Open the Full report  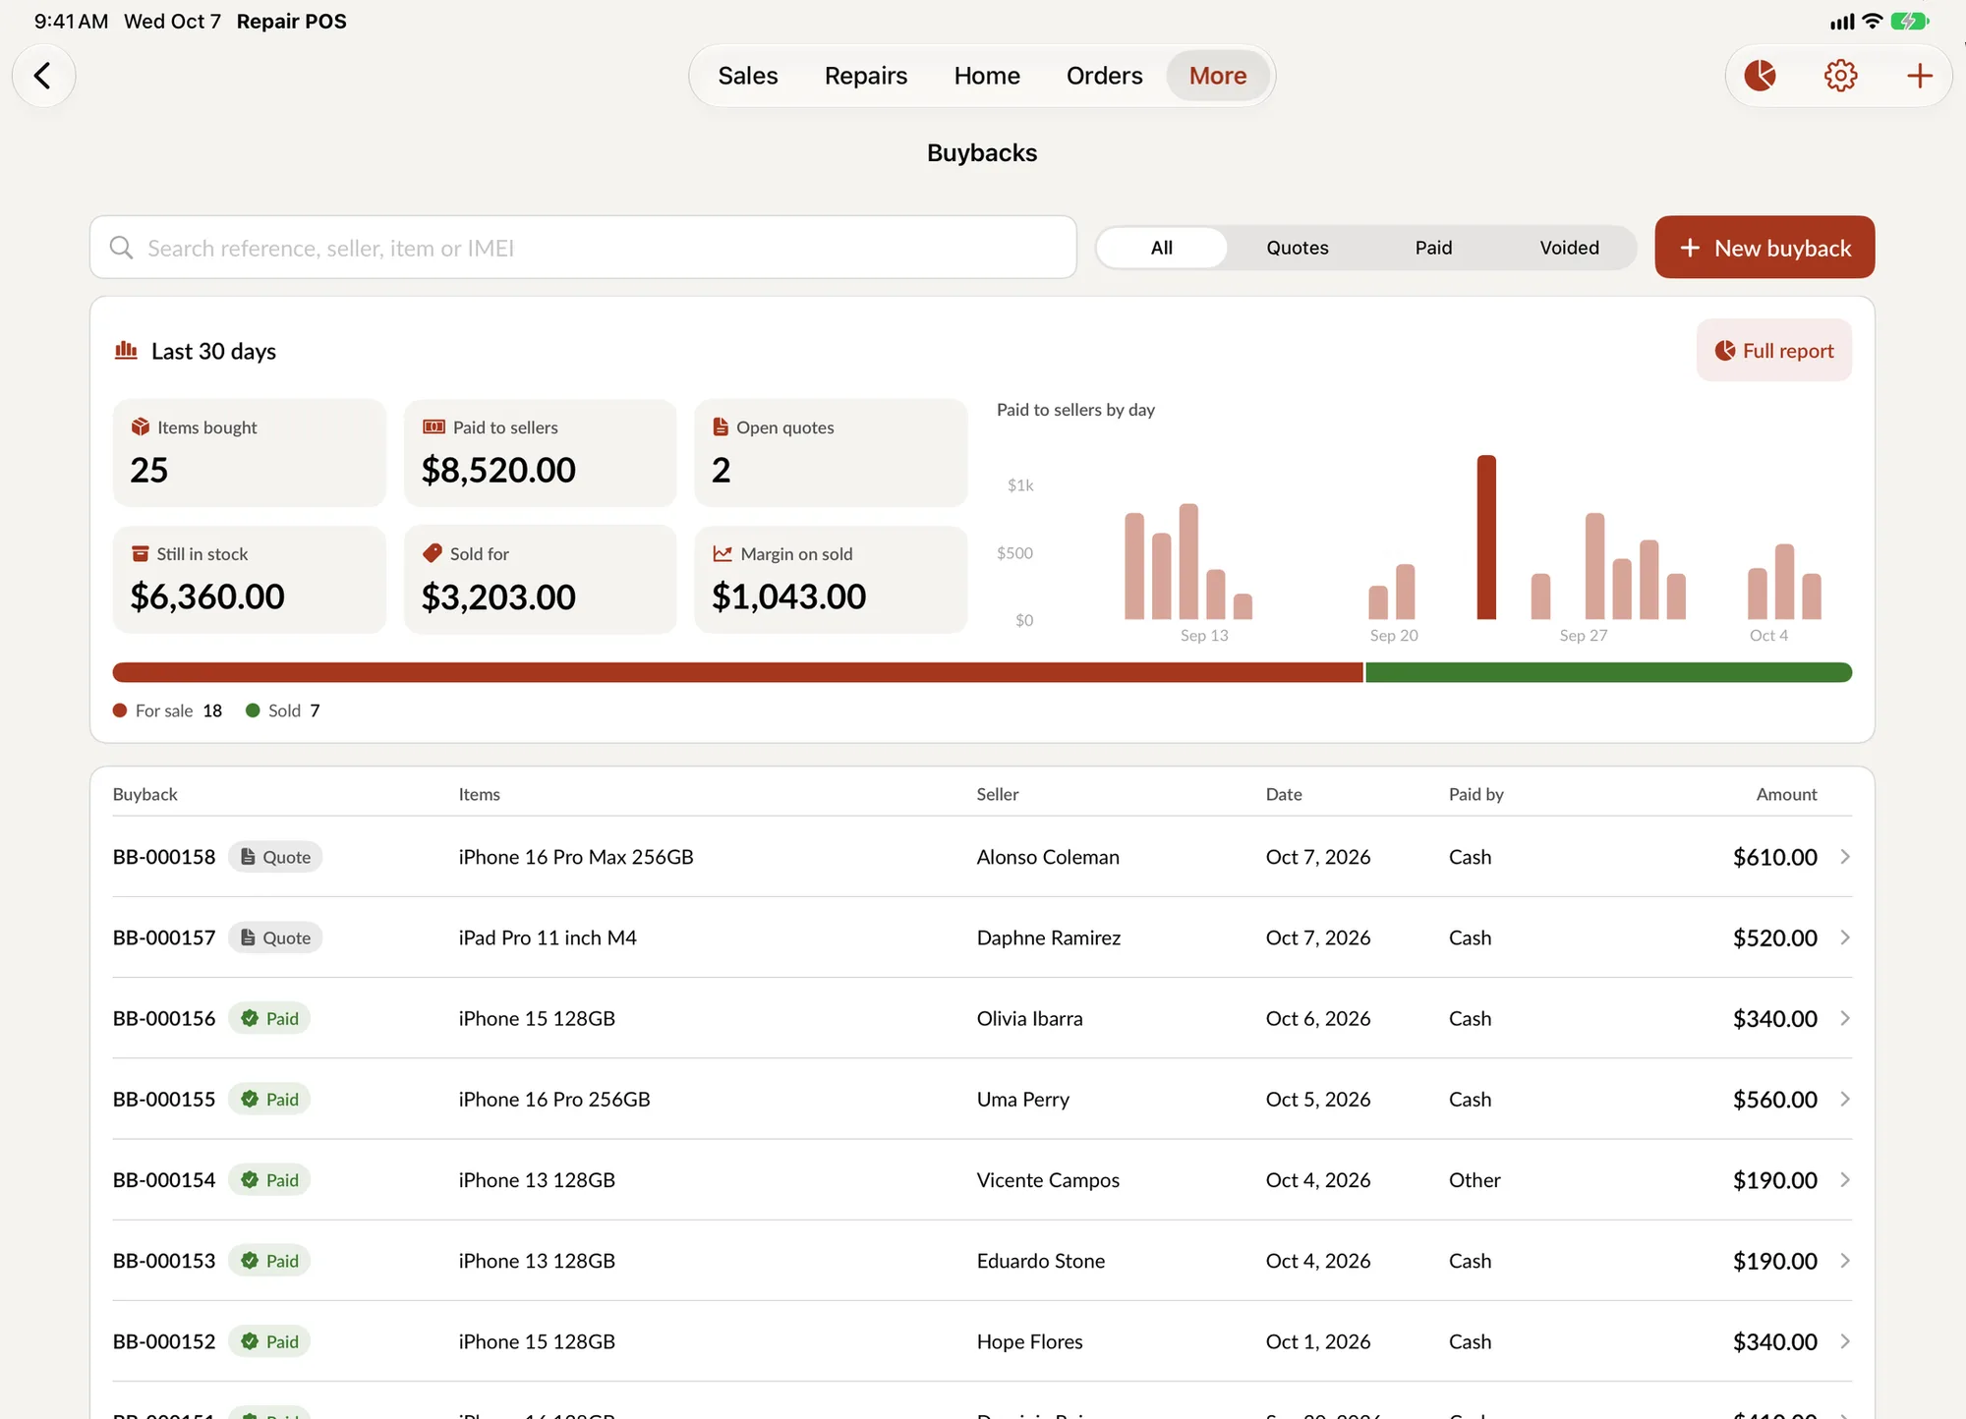tap(1773, 351)
